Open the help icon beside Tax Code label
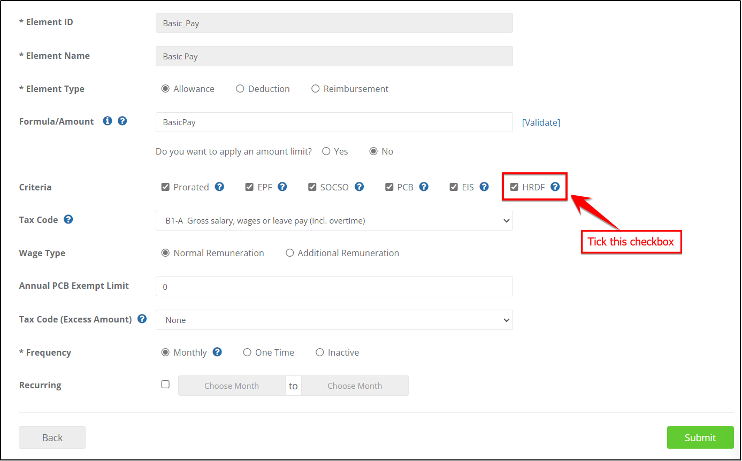The width and height of the screenshot is (742, 461). (68, 219)
